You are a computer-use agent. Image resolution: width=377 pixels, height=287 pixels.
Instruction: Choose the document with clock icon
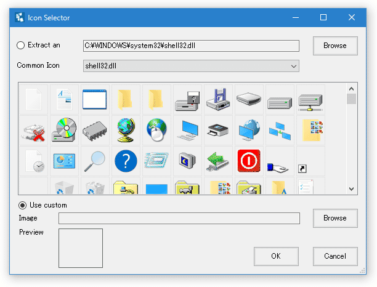(x=34, y=161)
